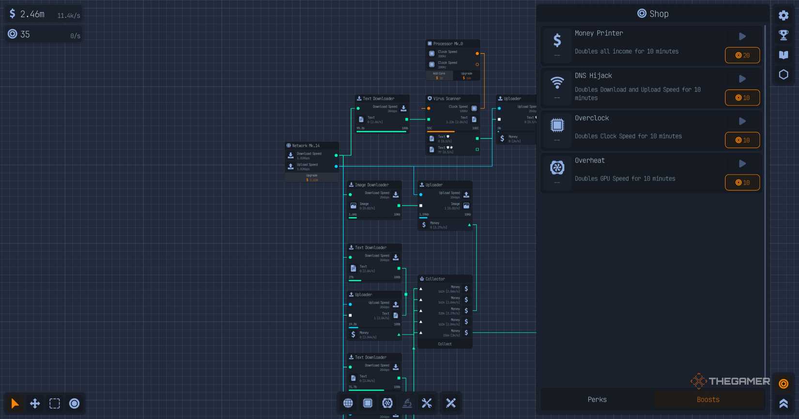Switch to the Perks tab
The height and width of the screenshot is (419, 799).
597,400
